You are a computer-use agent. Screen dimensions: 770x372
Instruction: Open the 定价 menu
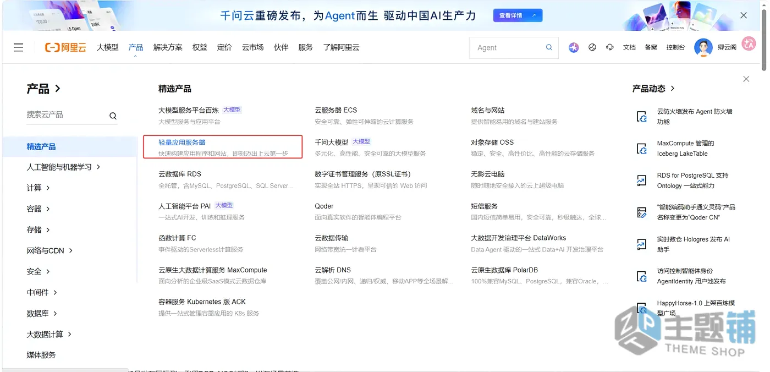[224, 47]
